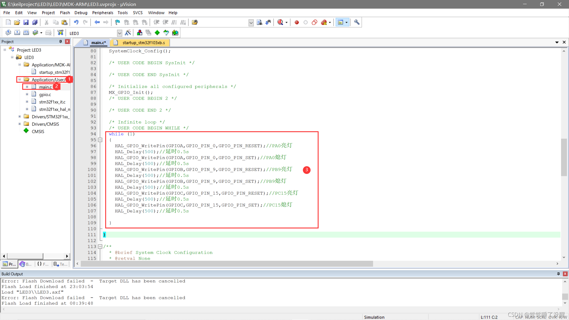Select stm32f1xx_it.c in the project tree

coord(52,102)
